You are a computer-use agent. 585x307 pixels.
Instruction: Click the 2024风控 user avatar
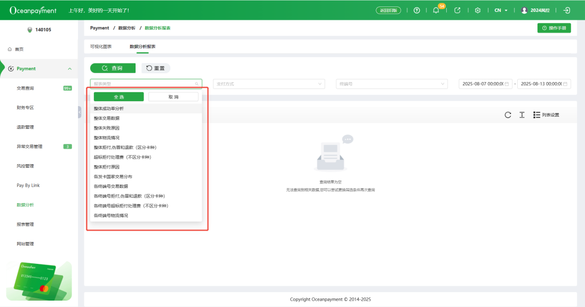[524, 11]
